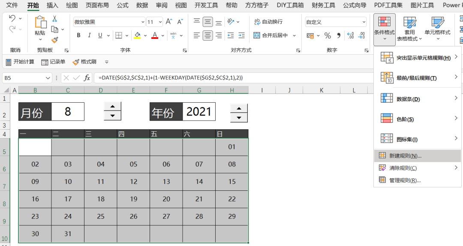This screenshot has height=246, width=463.
Task: Click the 自动换行 wrap text button
Action: click(x=268, y=21)
